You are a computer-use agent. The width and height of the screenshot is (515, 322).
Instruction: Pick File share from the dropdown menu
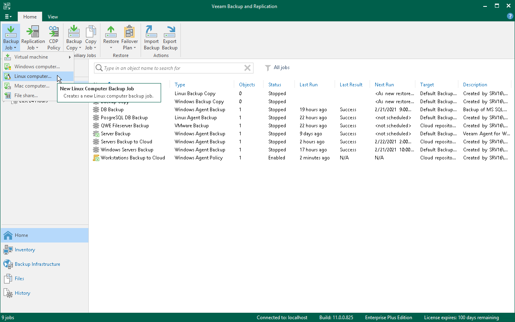coord(26,96)
